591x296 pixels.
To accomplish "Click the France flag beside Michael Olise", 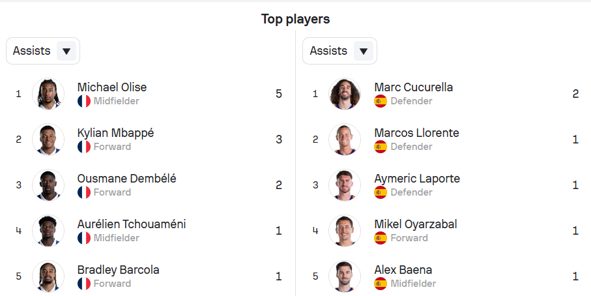I will [84, 101].
